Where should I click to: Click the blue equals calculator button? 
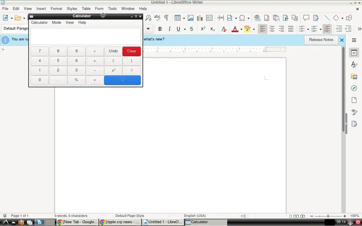click(122, 80)
